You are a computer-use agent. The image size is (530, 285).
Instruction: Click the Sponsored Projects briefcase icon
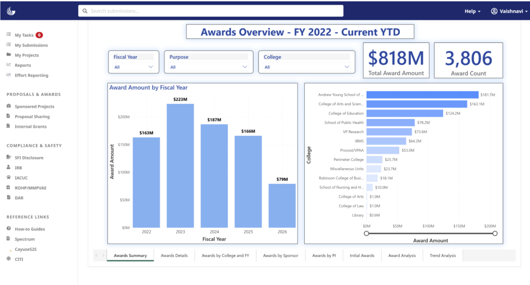tap(9, 106)
